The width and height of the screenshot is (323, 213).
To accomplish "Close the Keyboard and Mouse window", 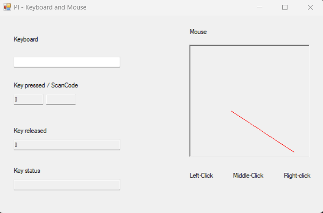I will [x=310, y=7].
